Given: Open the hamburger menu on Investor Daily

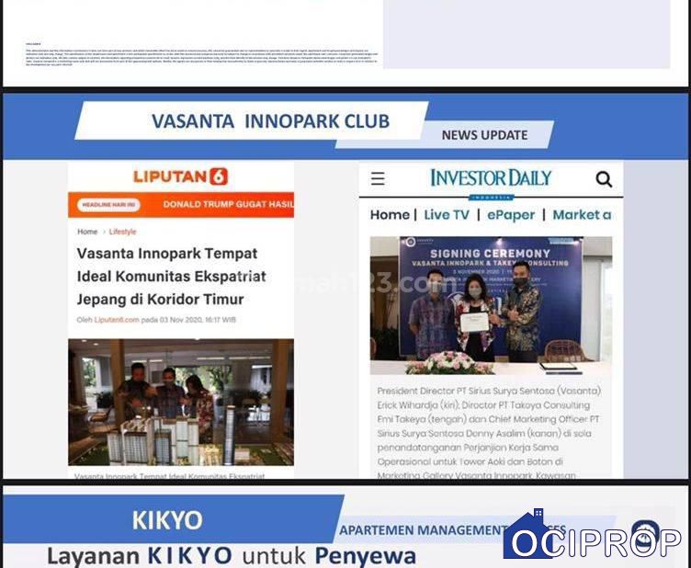Looking at the screenshot, I should 378,179.
